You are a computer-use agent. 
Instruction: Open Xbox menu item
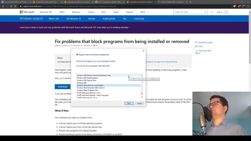(x=104, y=12)
